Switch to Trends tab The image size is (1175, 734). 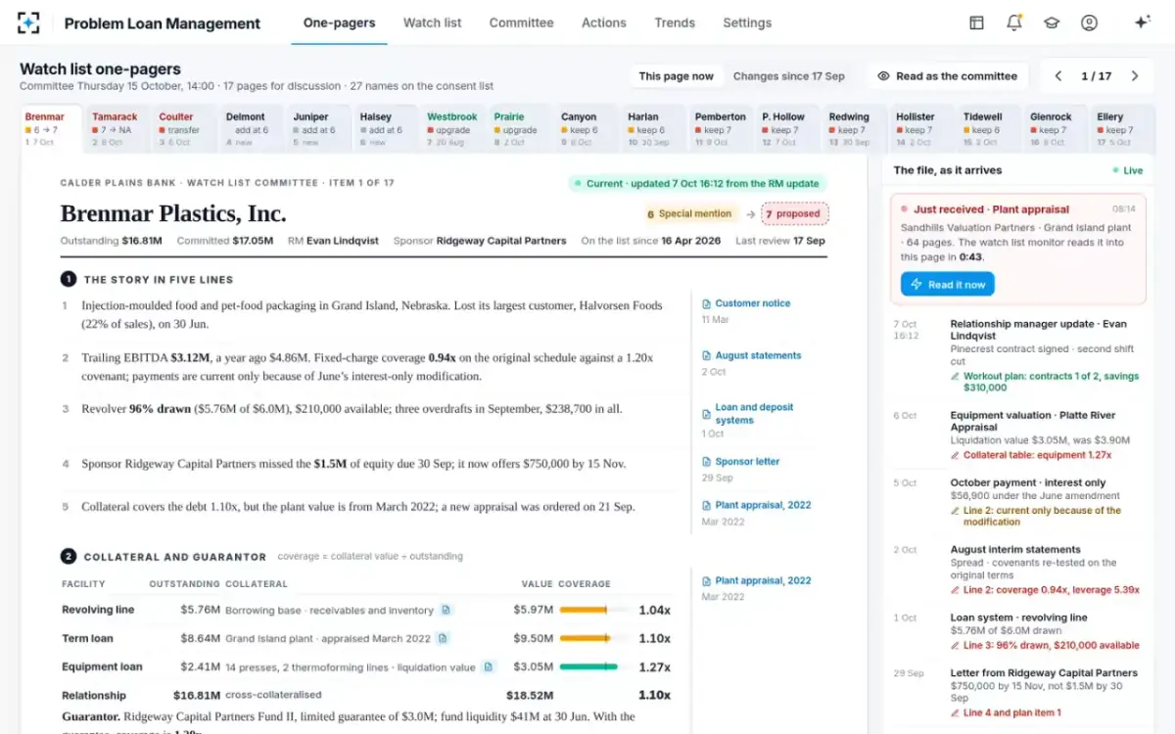[x=675, y=23]
